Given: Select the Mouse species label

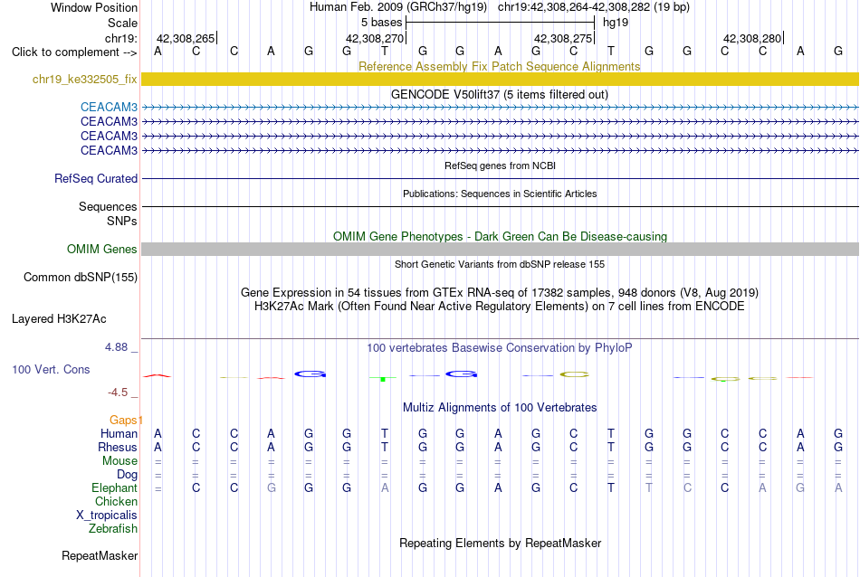Looking at the screenshot, I should [x=119, y=461].
